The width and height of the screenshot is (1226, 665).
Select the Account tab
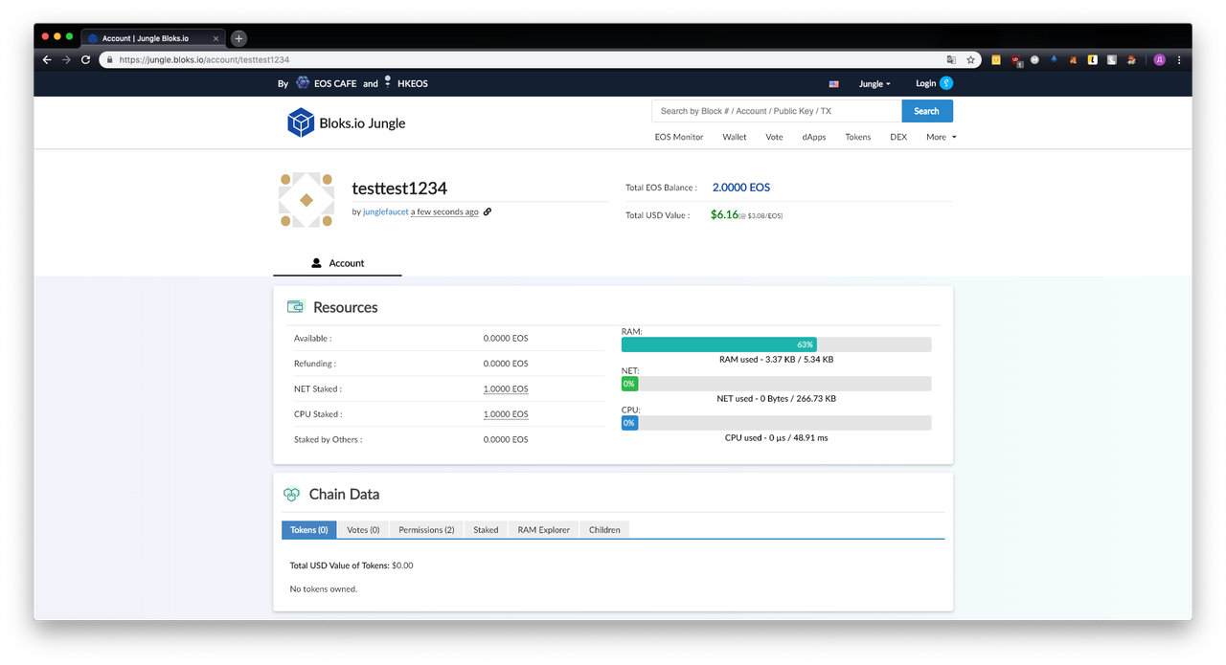tap(337, 263)
